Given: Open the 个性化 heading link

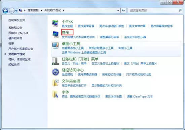Looking at the screenshot, I should tap(67, 22).
